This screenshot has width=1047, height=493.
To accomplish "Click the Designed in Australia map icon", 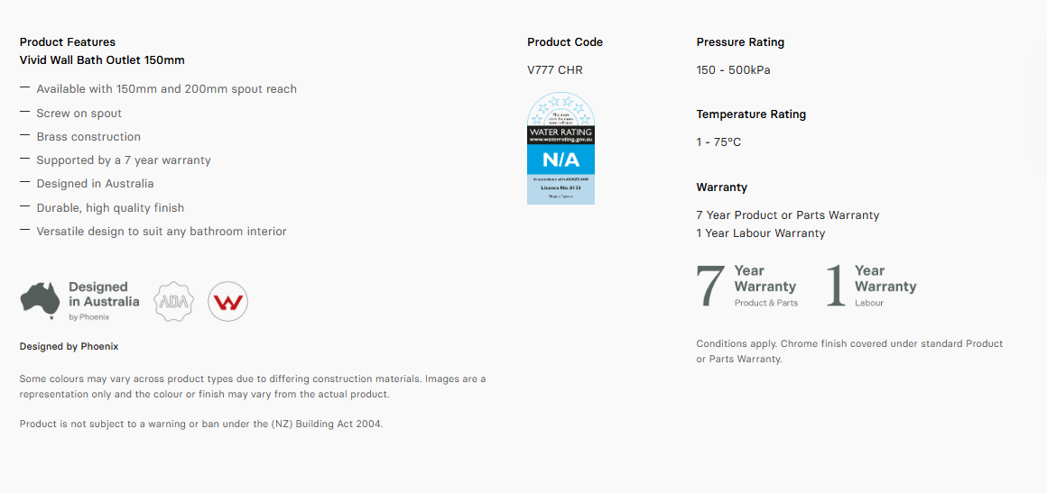I will tap(40, 299).
